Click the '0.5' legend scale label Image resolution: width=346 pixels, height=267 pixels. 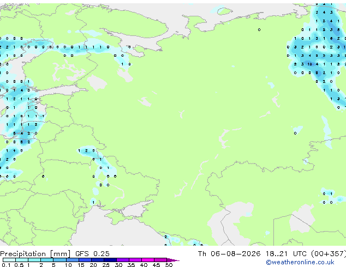19,265
